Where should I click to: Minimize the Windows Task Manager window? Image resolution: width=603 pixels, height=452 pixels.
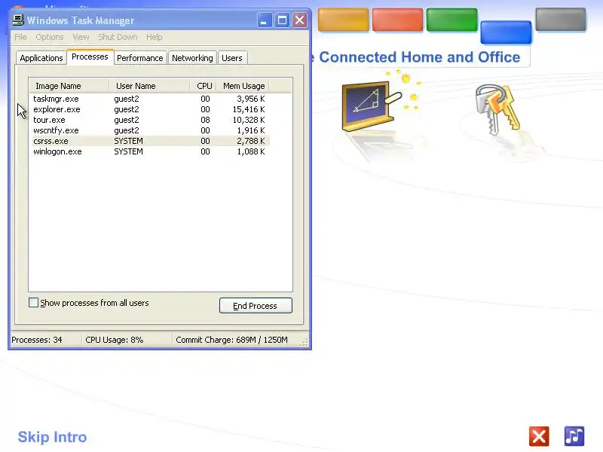(265, 20)
